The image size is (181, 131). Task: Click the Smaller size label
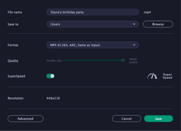(x=54, y=61)
